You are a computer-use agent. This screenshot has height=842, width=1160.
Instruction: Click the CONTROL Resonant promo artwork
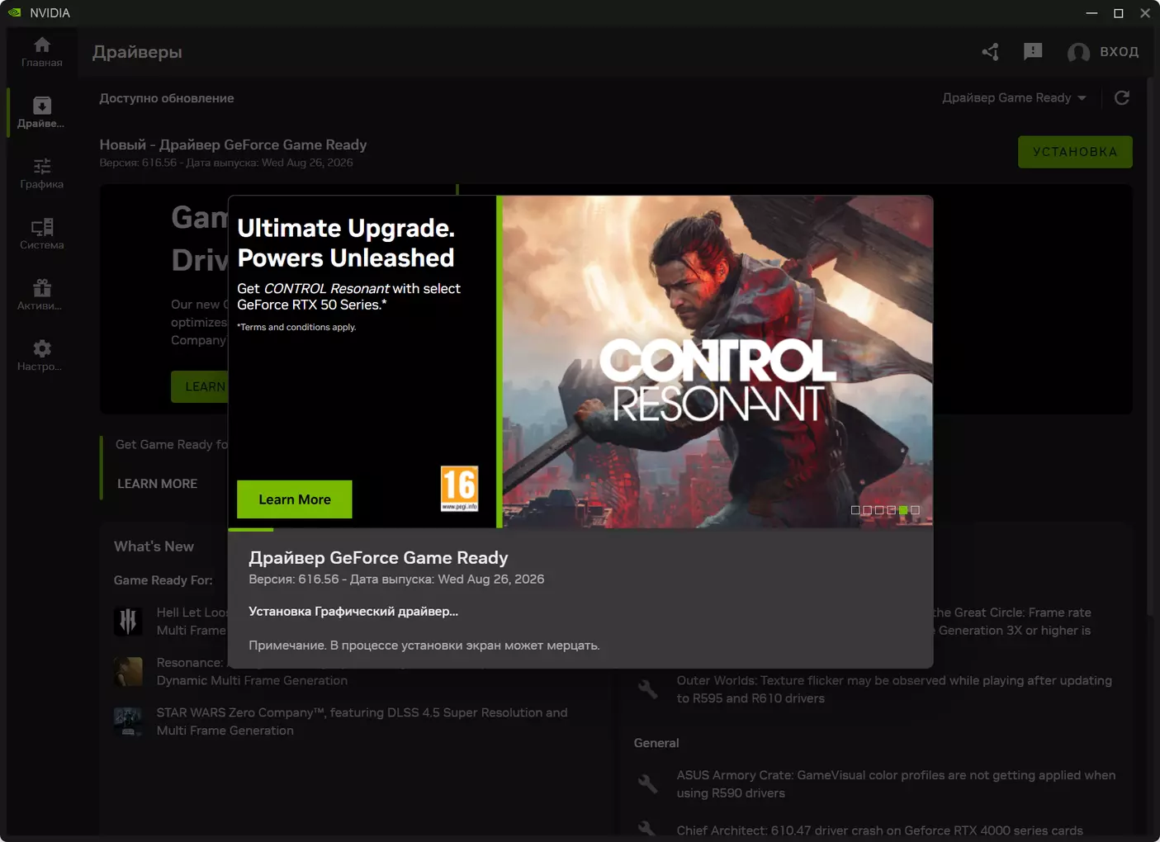[718, 362]
